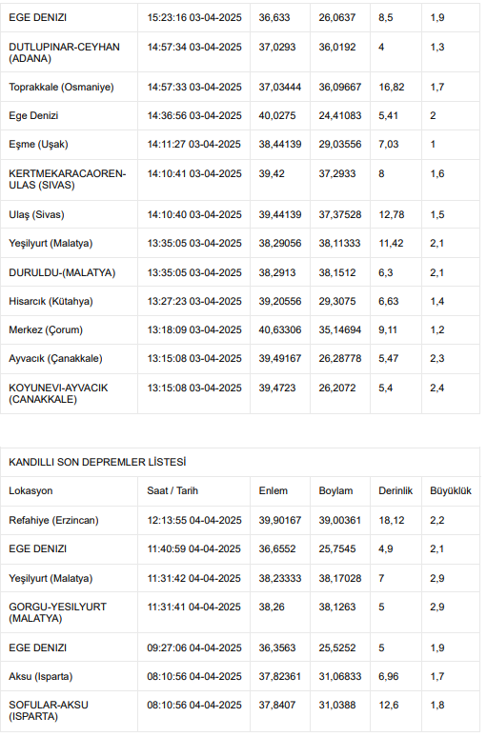Select the 12:13:55 04-04-2025 time cell

(x=193, y=520)
